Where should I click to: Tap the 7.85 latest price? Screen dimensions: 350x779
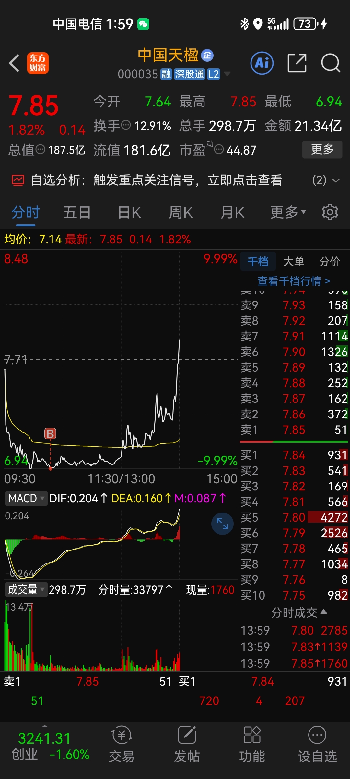point(33,105)
